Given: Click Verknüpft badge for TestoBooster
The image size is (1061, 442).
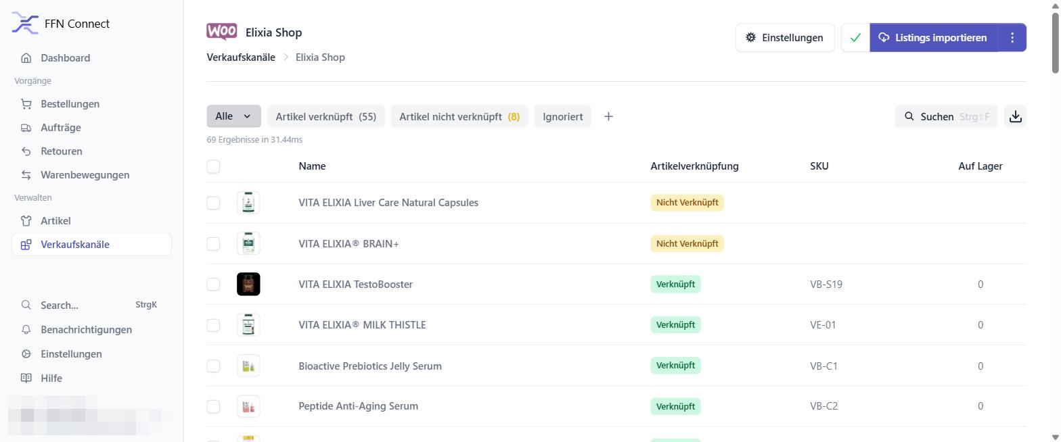Looking at the screenshot, I should (675, 284).
